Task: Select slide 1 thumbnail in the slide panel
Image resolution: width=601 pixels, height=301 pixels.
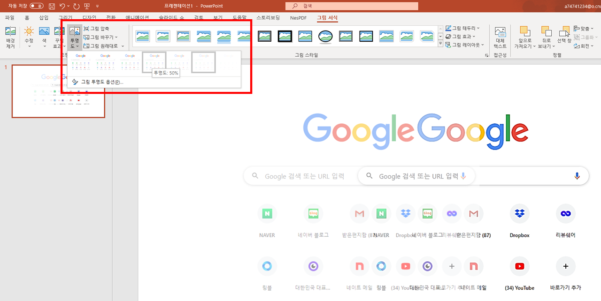Action: (58, 91)
